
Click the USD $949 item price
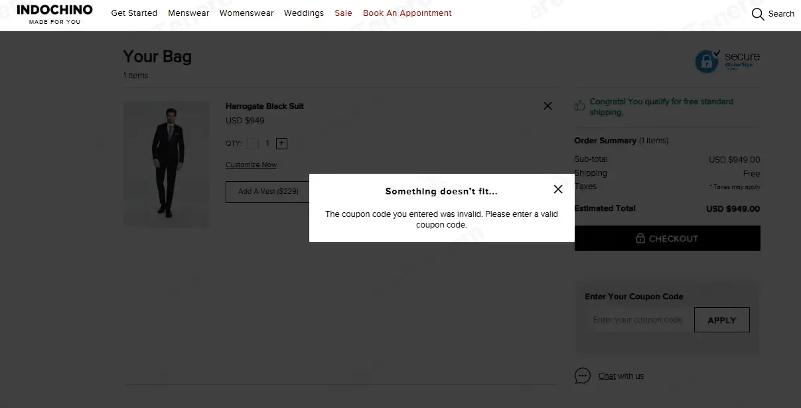point(245,121)
